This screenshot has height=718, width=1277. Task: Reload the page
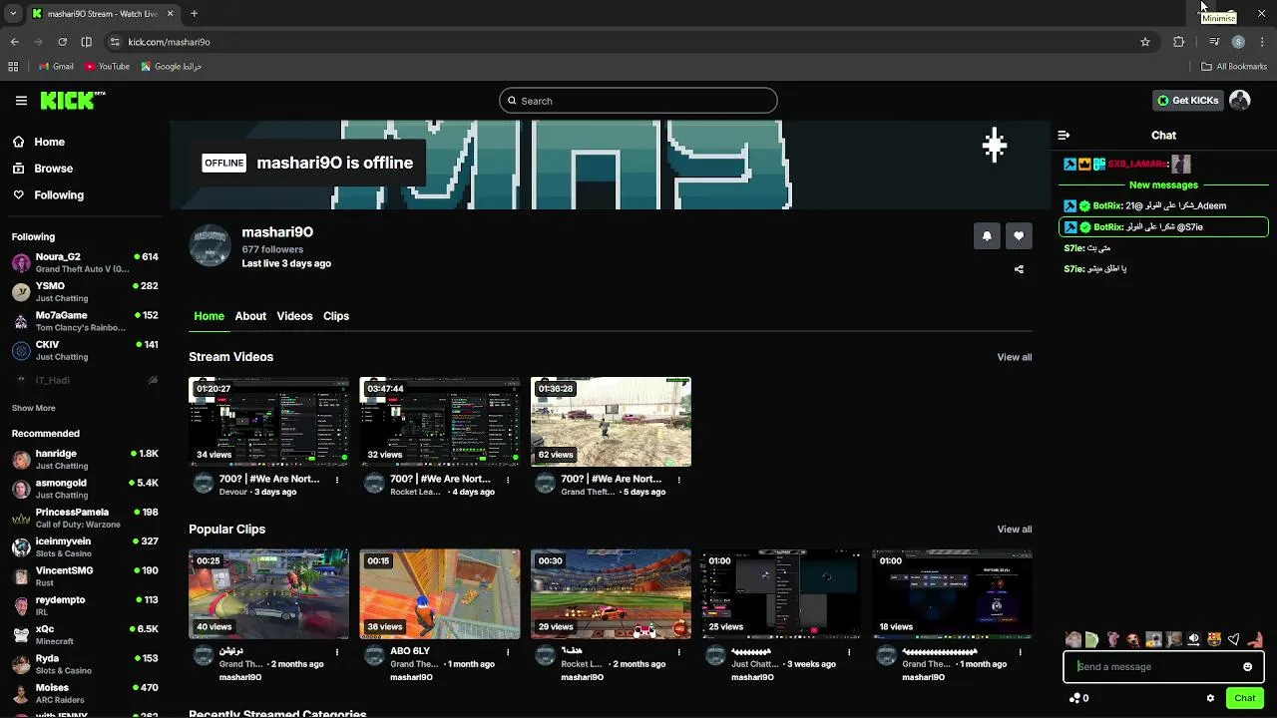tap(62, 42)
